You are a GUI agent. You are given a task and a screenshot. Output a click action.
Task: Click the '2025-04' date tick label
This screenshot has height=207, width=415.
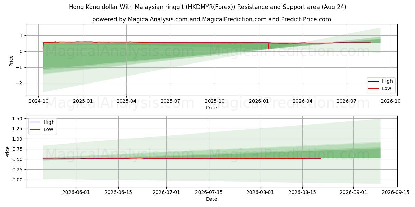(126, 101)
